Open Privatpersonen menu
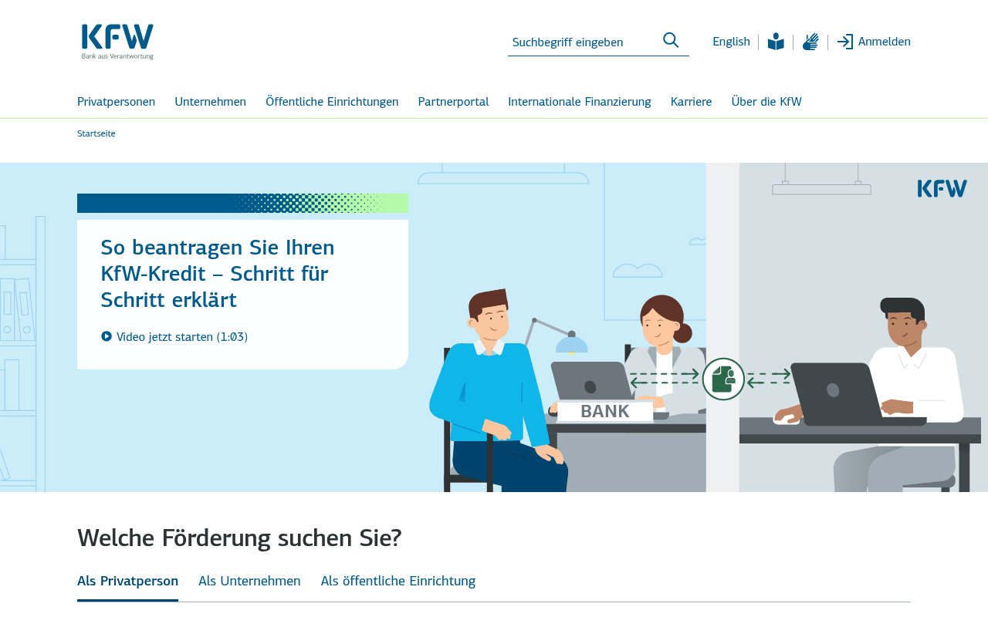This screenshot has height=617, width=988. point(116,102)
